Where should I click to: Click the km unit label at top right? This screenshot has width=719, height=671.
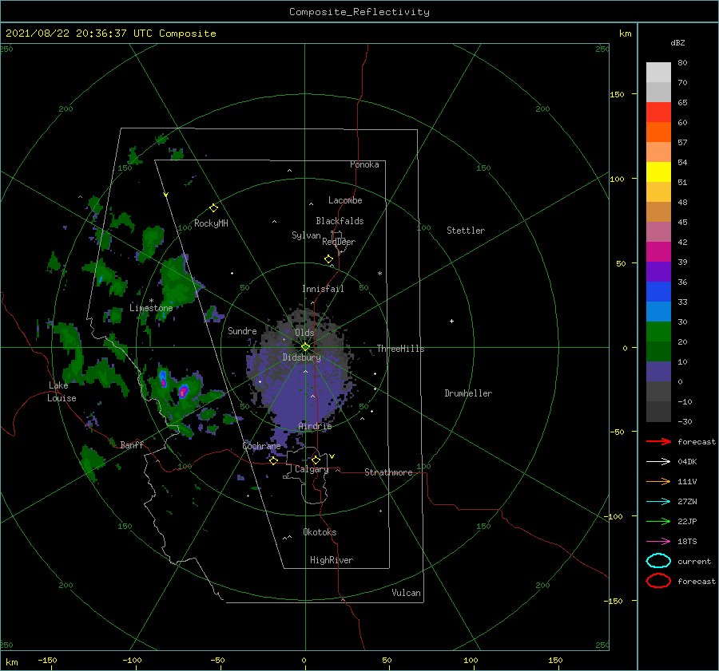point(625,34)
